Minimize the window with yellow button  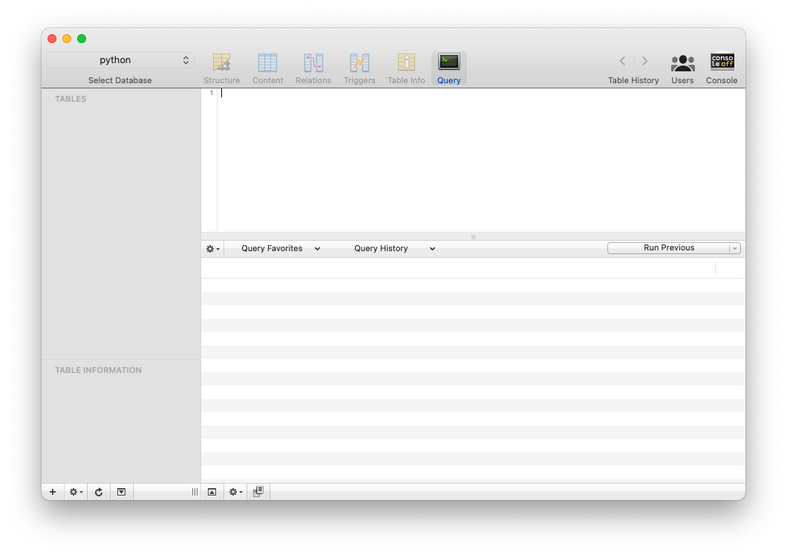pos(67,39)
